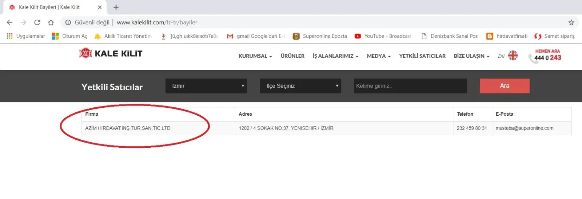This screenshot has height=199, width=582.
Task: Select the Kale Kilit Bayileri browser tab
Action: [55, 7]
